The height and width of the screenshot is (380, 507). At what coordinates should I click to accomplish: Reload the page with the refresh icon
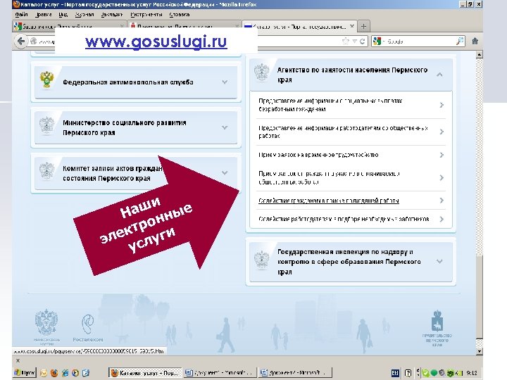click(363, 42)
